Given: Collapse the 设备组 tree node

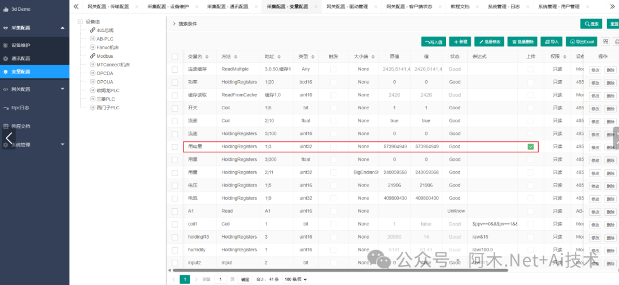Looking at the screenshot, I should coord(81,22).
